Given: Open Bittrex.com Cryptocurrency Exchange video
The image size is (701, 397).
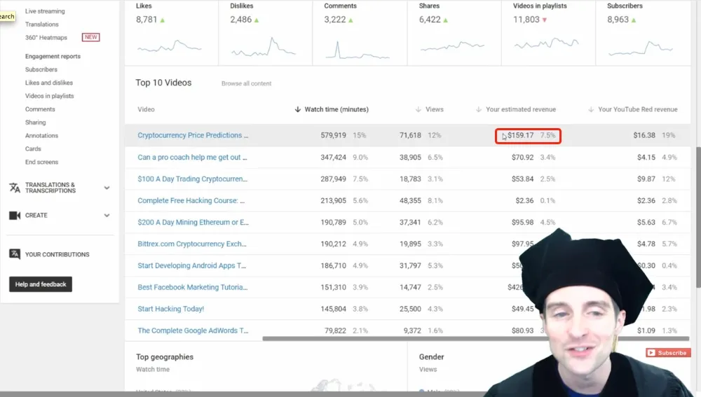Looking at the screenshot, I should click(192, 244).
